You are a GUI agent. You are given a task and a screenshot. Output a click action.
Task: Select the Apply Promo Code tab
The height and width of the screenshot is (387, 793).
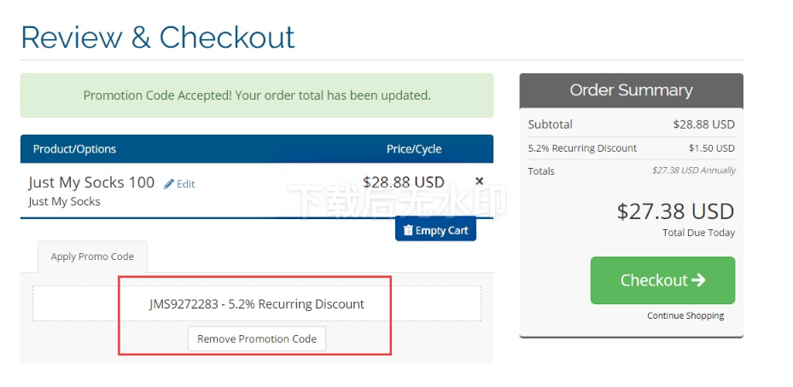(x=92, y=257)
